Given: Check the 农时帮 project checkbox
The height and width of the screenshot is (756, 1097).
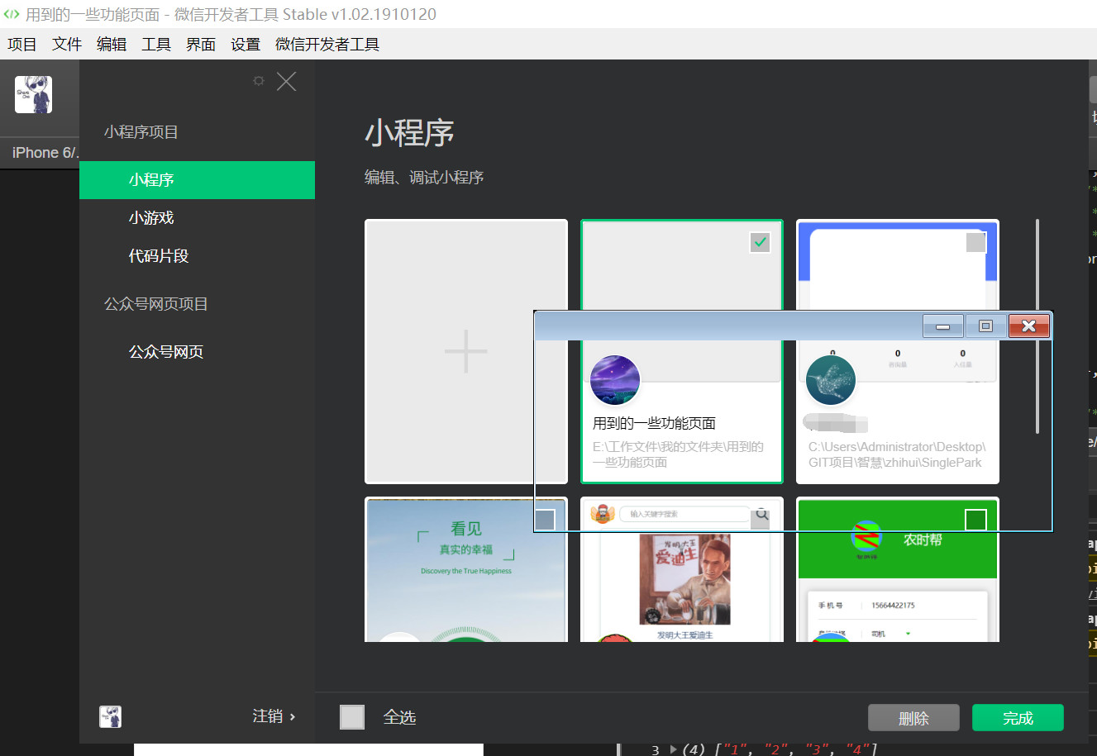Looking at the screenshot, I should pyautogui.click(x=976, y=520).
